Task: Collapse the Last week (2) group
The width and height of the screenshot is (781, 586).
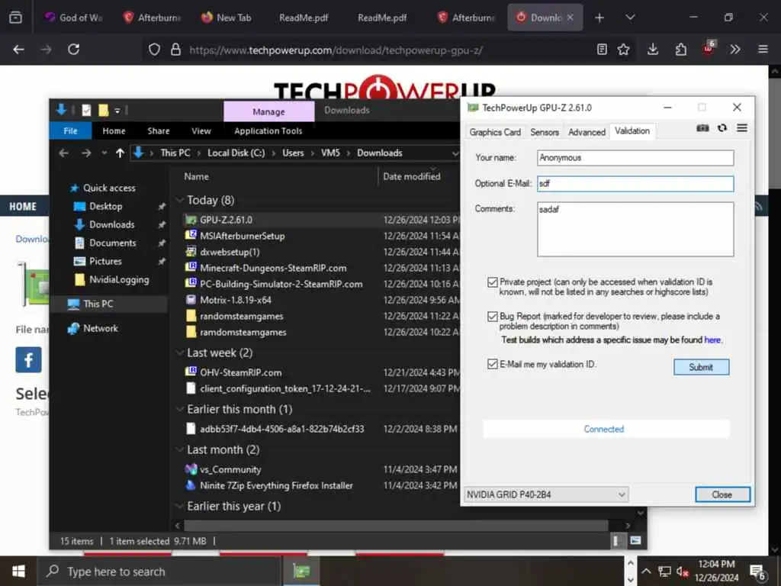Action: pos(180,353)
